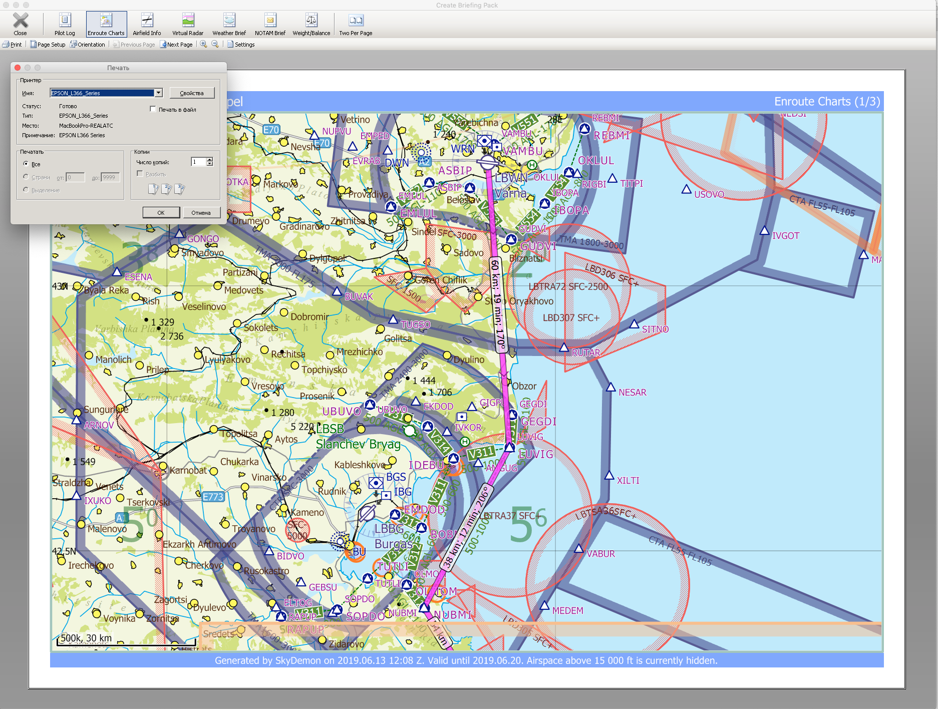Click the 'Свойства' printer properties button

[x=192, y=93]
